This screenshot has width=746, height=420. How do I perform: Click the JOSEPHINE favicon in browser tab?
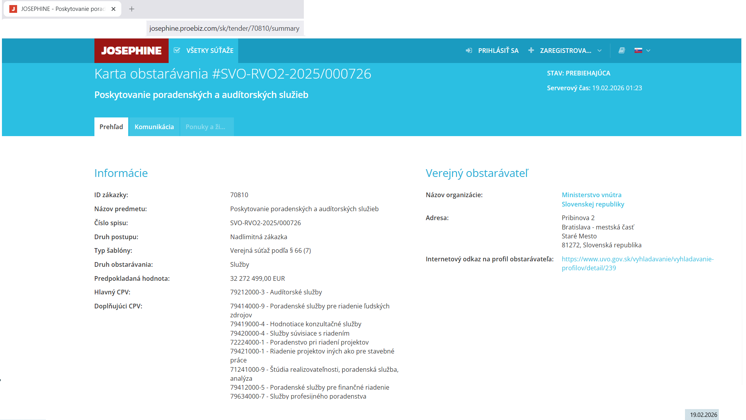click(13, 9)
